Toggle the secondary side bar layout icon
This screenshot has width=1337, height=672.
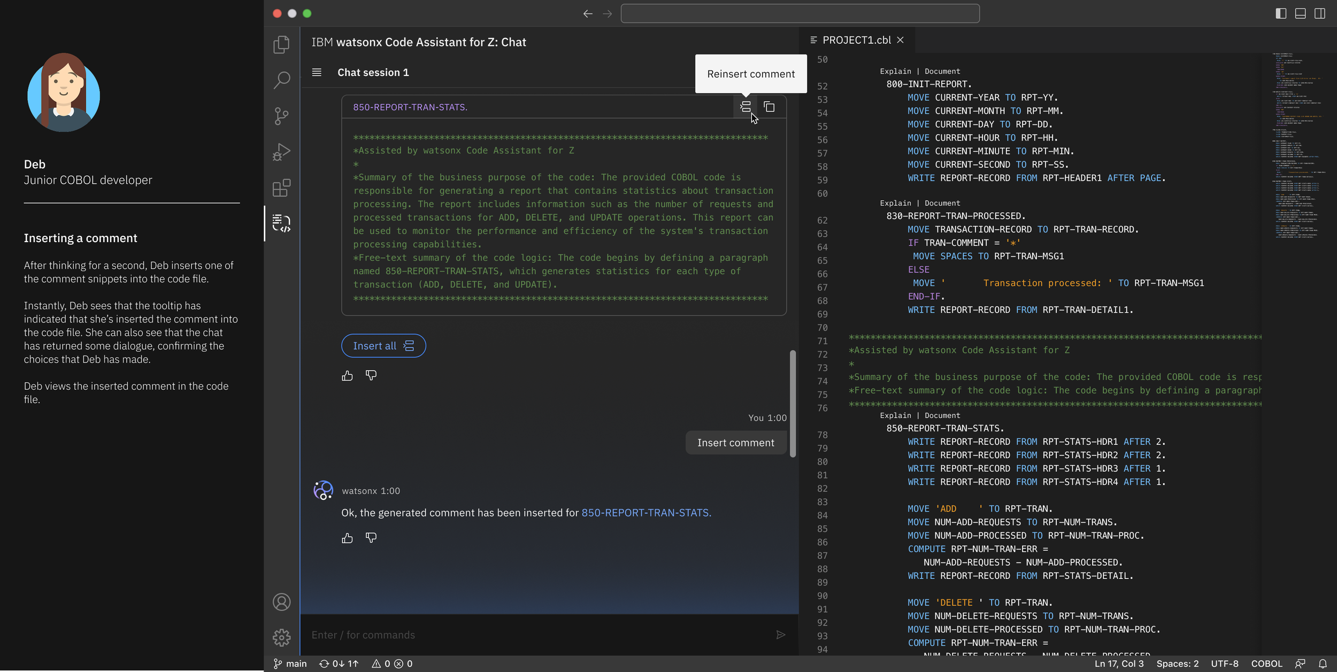[x=1320, y=13]
